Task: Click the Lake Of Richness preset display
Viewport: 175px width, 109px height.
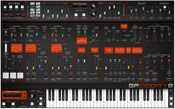Action: tap(12, 95)
